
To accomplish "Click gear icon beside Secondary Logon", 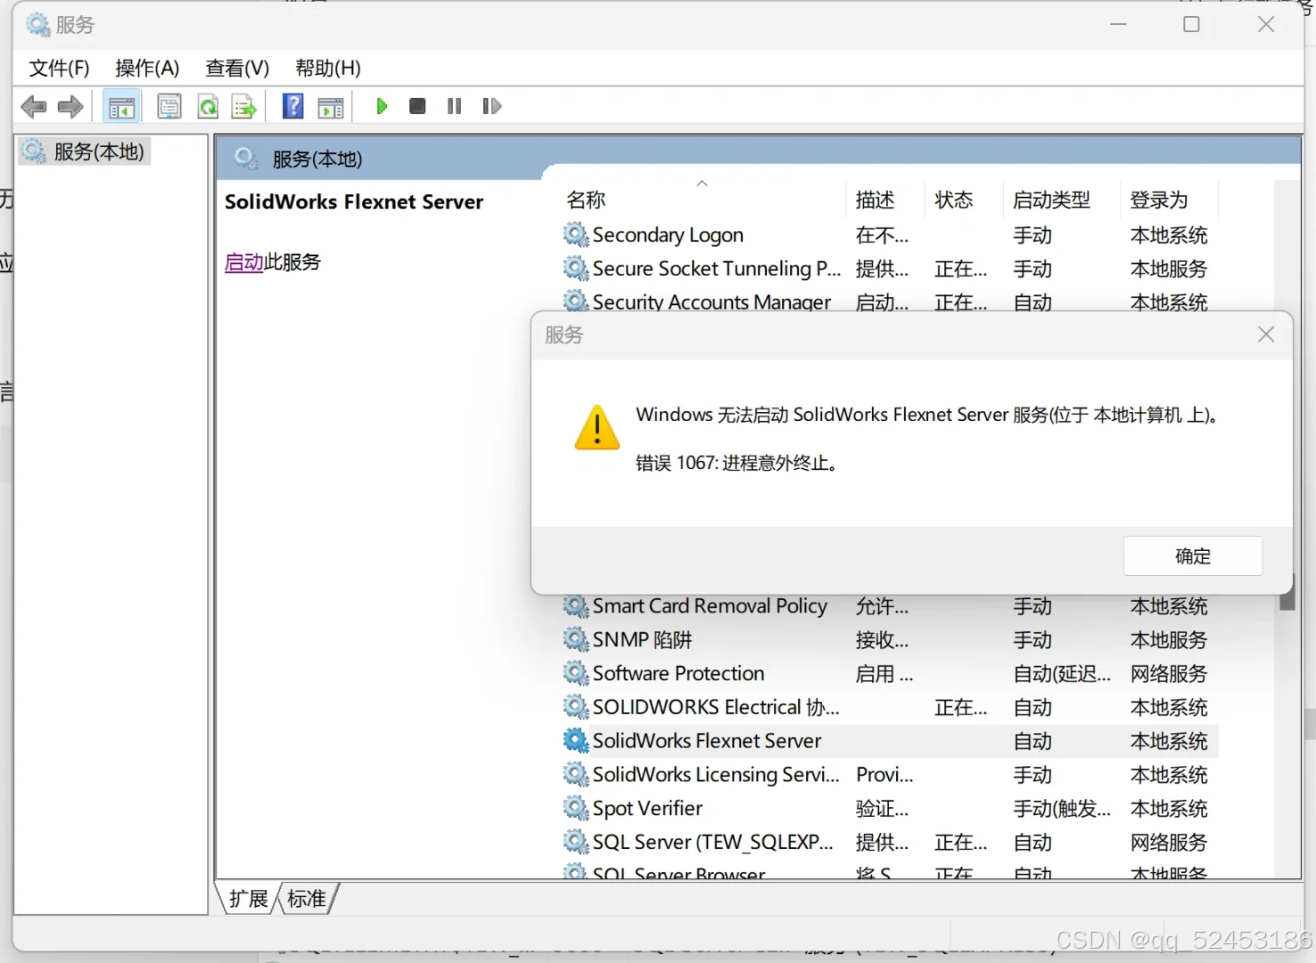I will pos(576,235).
